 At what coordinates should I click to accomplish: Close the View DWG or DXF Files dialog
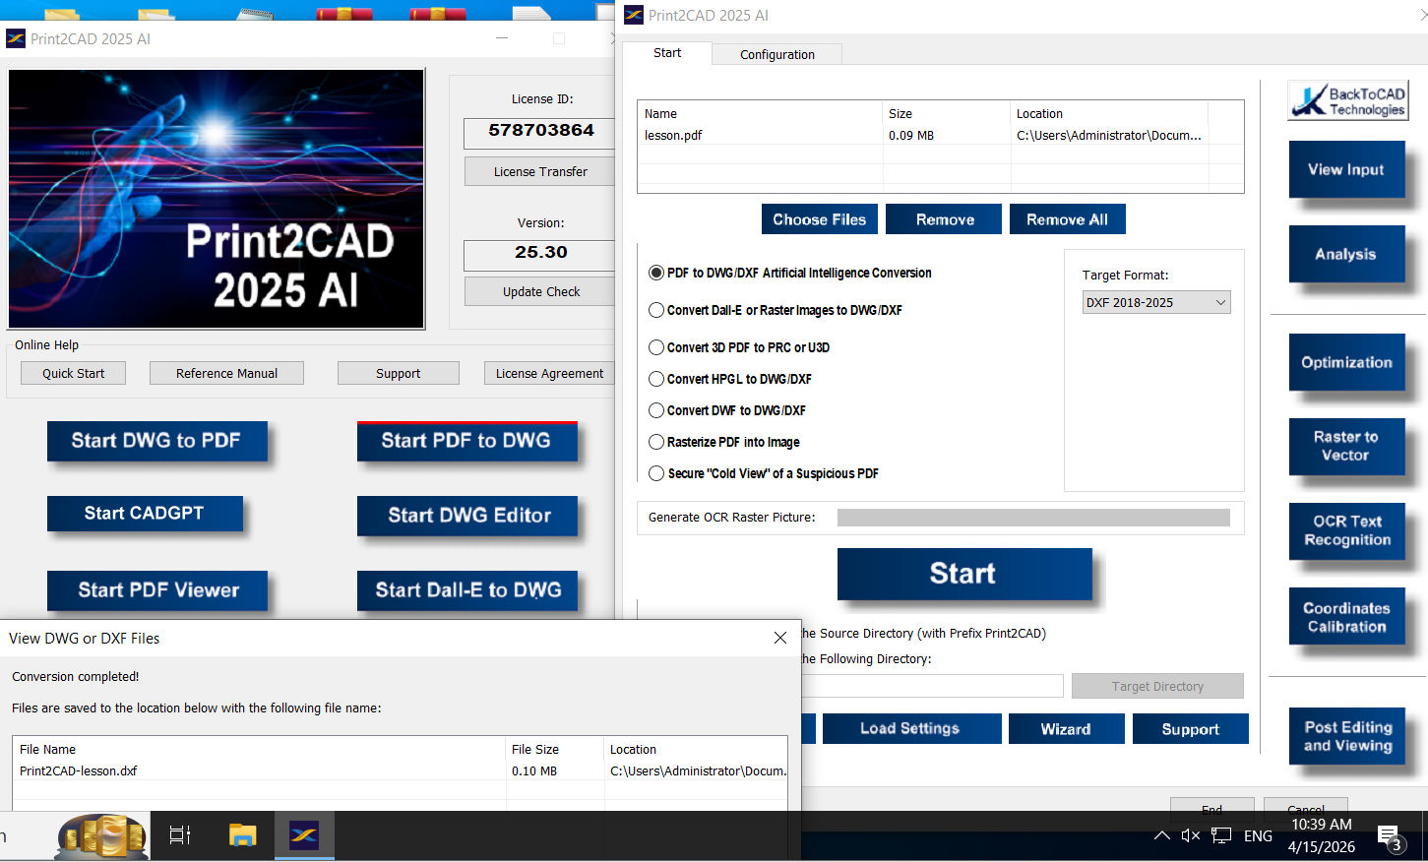780,638
